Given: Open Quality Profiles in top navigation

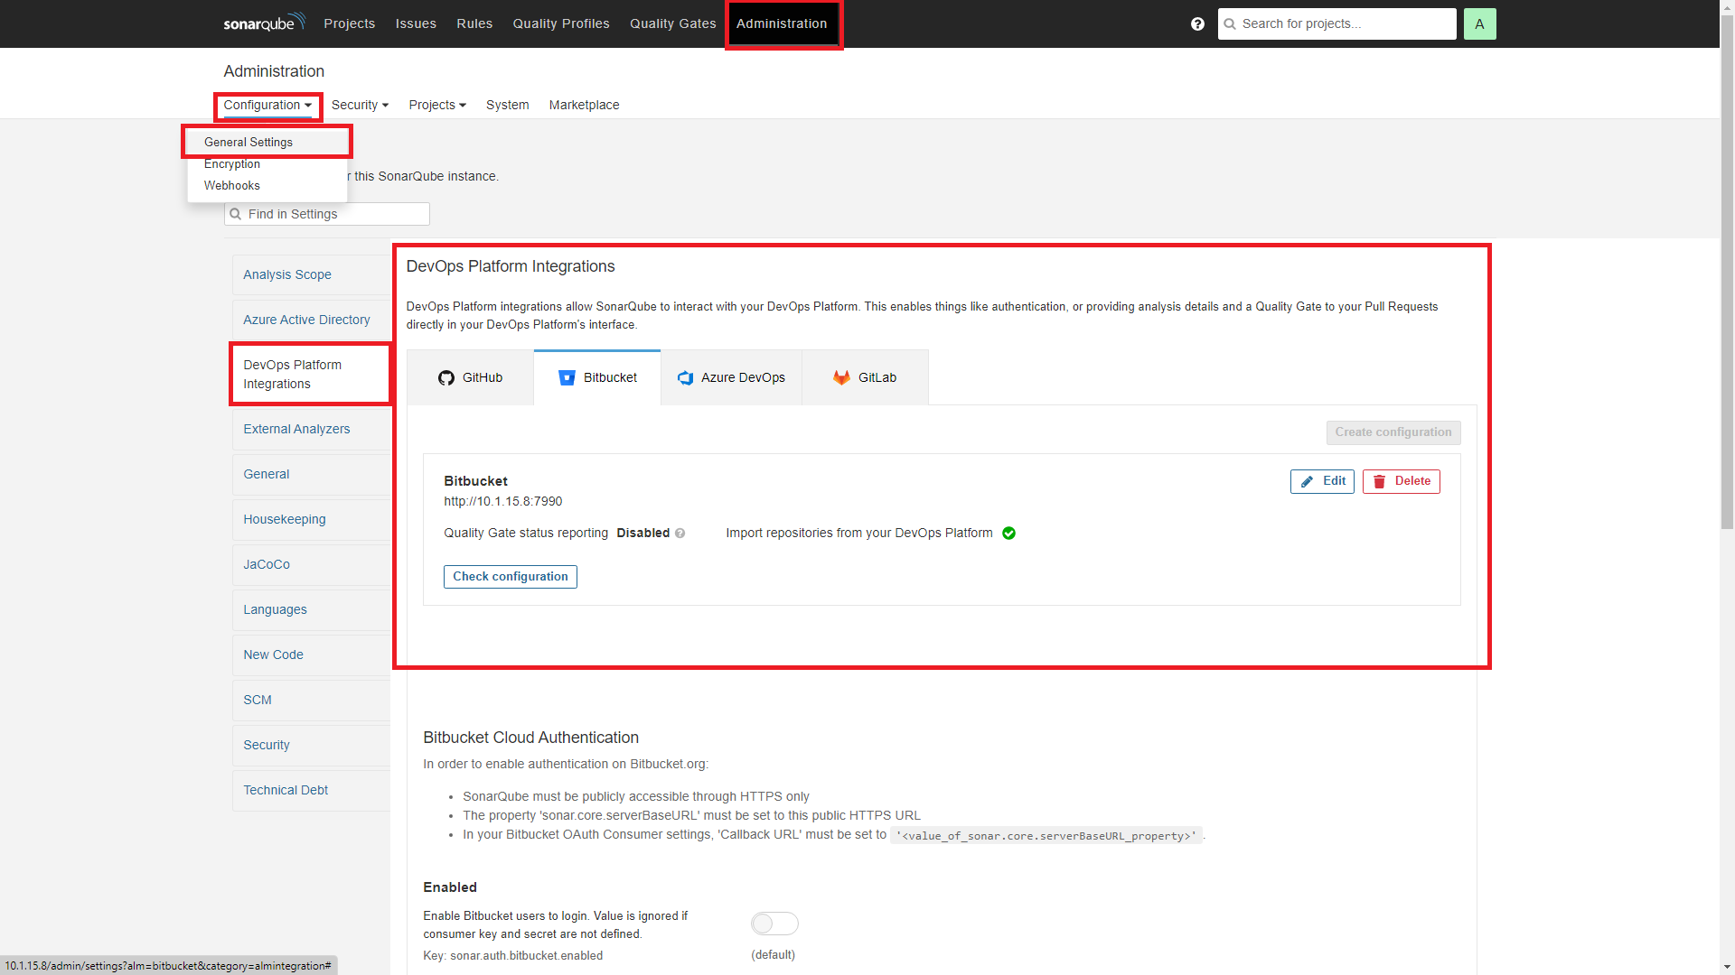Looking at the screenshot, I should (x=561, y=23).
